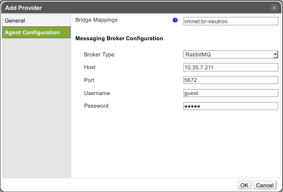Click the Password label
This screenshot has height=192, width=283.
[96, 106]
